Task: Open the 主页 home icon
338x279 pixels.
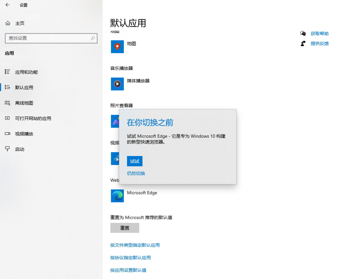Action: click(x=8, y=23)
